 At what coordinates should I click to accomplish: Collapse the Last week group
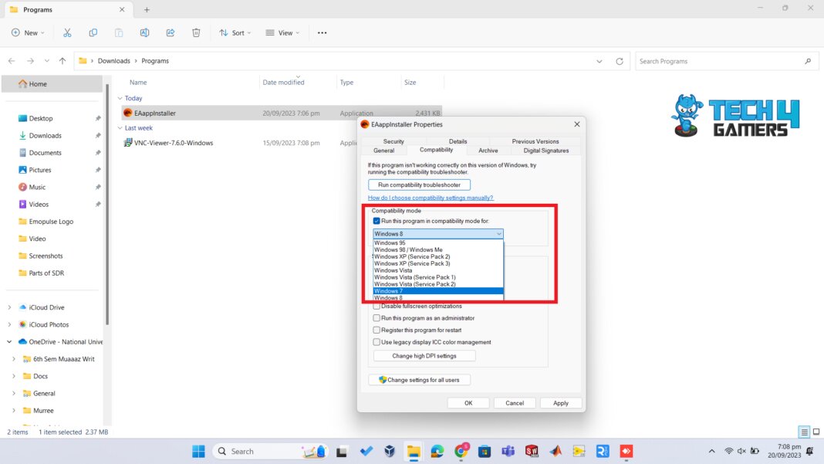[121, 127]
